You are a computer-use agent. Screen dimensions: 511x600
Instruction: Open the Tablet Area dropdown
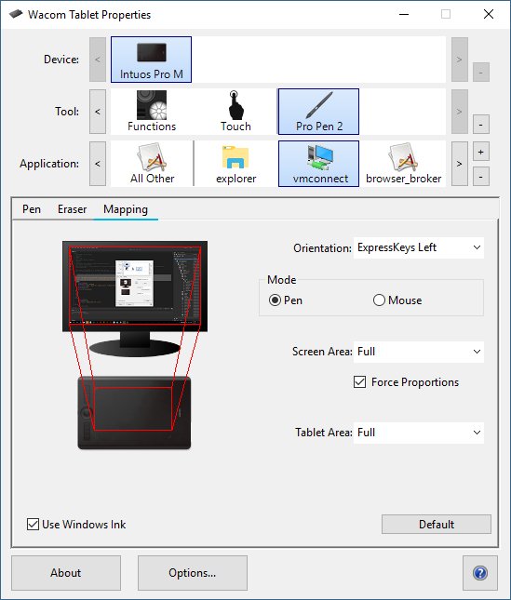[x=419, y=433]
